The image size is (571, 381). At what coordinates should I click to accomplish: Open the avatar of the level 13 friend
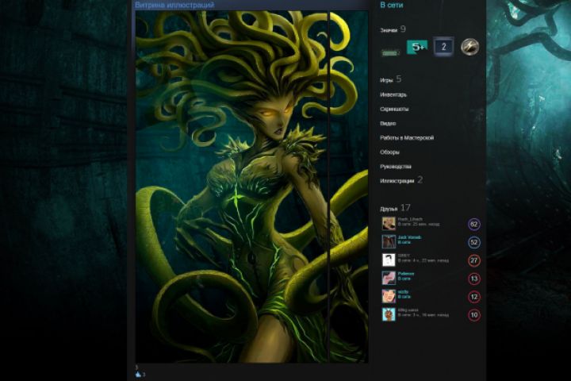point(389,278)
